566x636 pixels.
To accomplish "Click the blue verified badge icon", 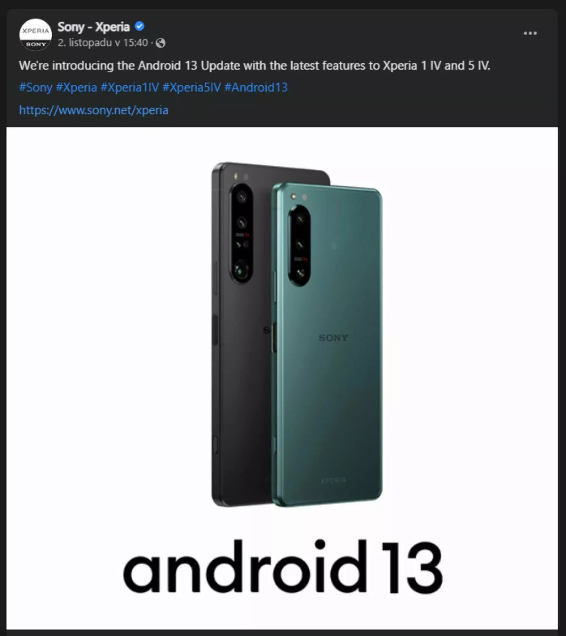I will pos(139,26).
